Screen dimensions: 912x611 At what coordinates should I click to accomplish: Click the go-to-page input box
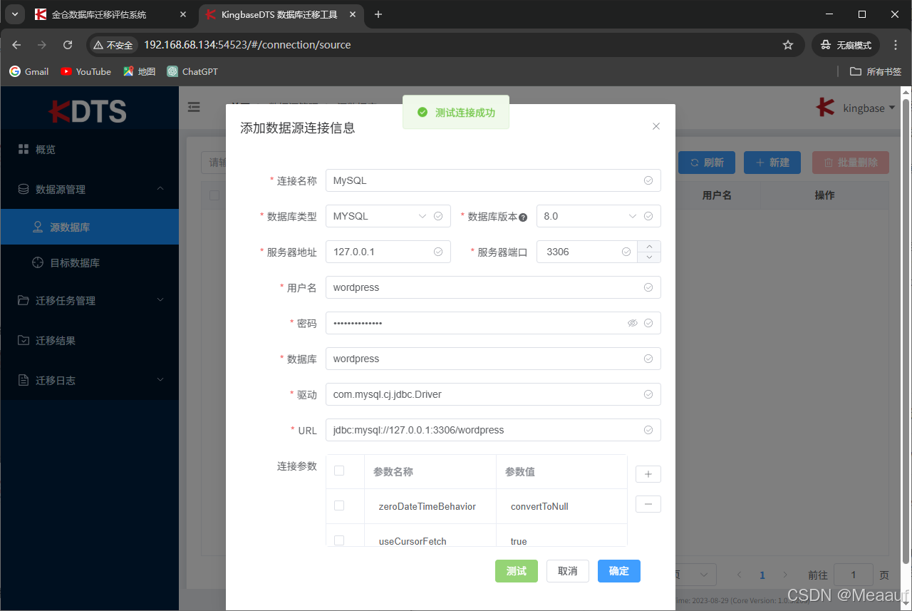pyautogui.click(x=853, y=575)
